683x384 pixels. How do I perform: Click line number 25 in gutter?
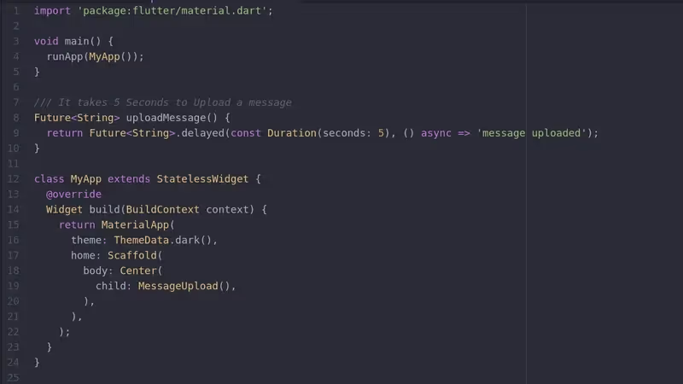(x=14, y=377)
